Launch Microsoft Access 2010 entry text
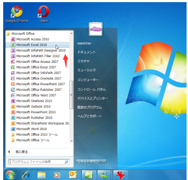The width and height of the screenshot is (188, 180). 33,39
